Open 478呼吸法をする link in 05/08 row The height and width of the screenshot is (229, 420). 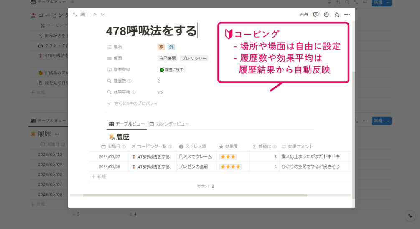pos(153,167)
